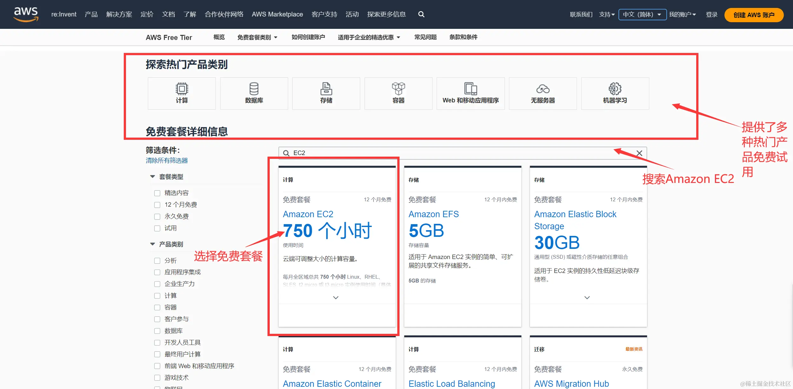Expand the Elastic Block Storage card chevron
Viewport: 793px width, 389px height.
point(587,298)
